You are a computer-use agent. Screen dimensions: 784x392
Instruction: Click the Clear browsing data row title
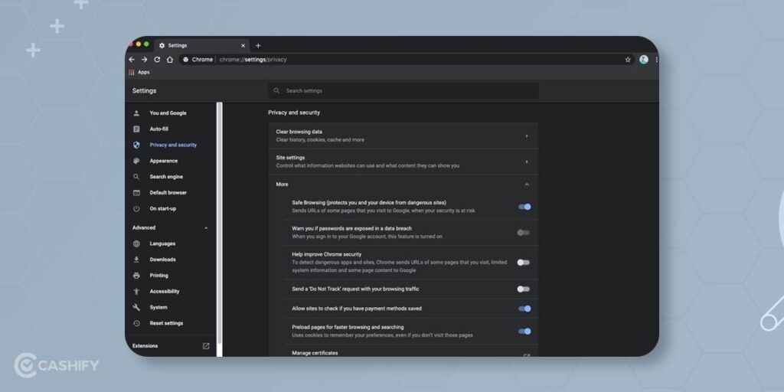[x=299, y=132]
